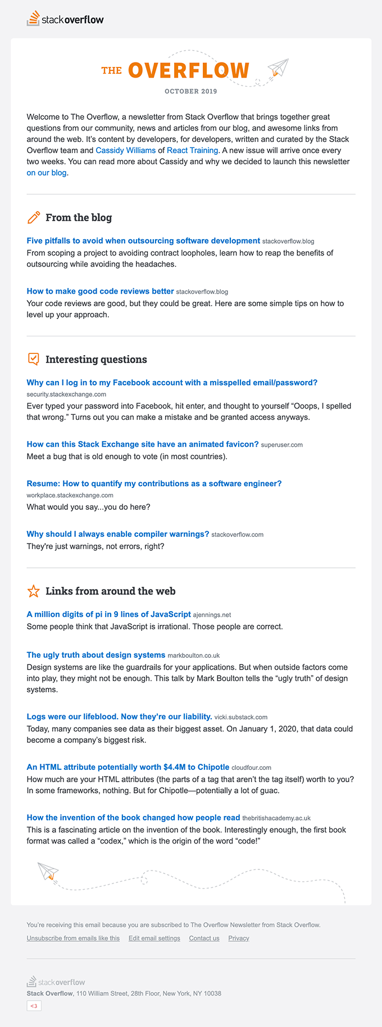Click the bottom paper airplane illustration
The height and width of the screenshot is (1027, 382).
coord(48,871)
